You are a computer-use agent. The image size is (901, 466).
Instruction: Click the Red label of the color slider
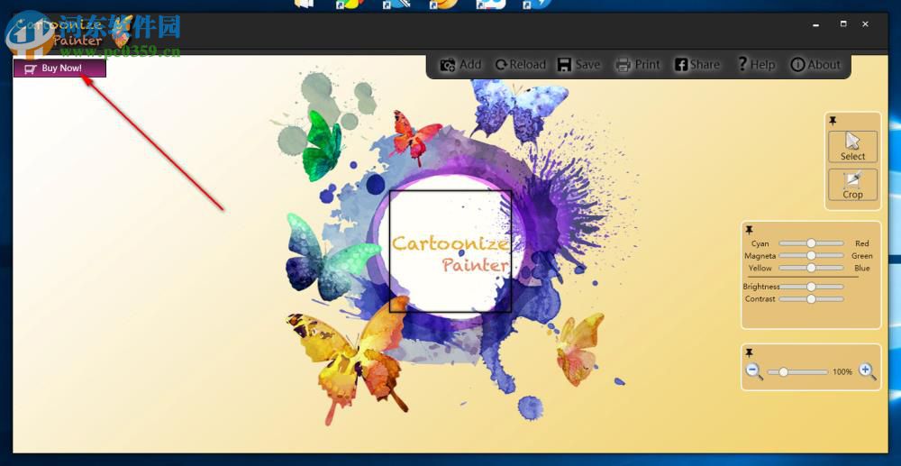coord(862,243)
